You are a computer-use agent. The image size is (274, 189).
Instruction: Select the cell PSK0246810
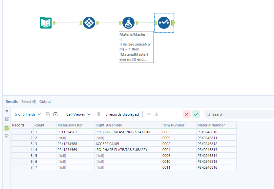point(216,132)
